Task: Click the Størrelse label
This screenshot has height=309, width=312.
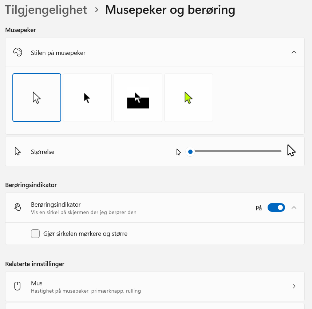Action: [x=43, y=152]
